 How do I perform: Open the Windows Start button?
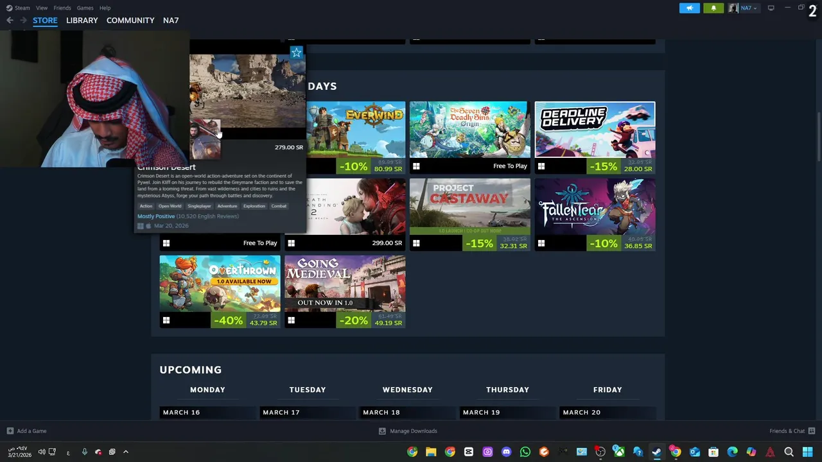coord(807,452)
